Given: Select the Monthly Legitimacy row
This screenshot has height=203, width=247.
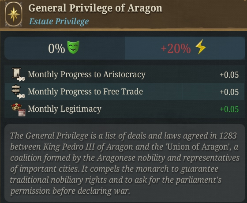Looking at the screenshot, I should click(x=124, y=109).
